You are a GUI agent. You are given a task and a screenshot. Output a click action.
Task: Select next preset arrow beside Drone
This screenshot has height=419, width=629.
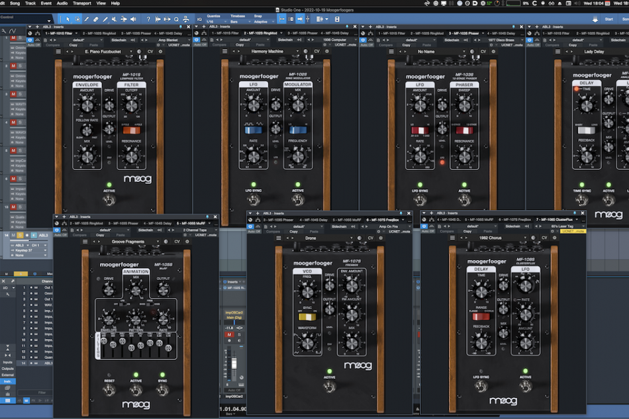[291, 238]
